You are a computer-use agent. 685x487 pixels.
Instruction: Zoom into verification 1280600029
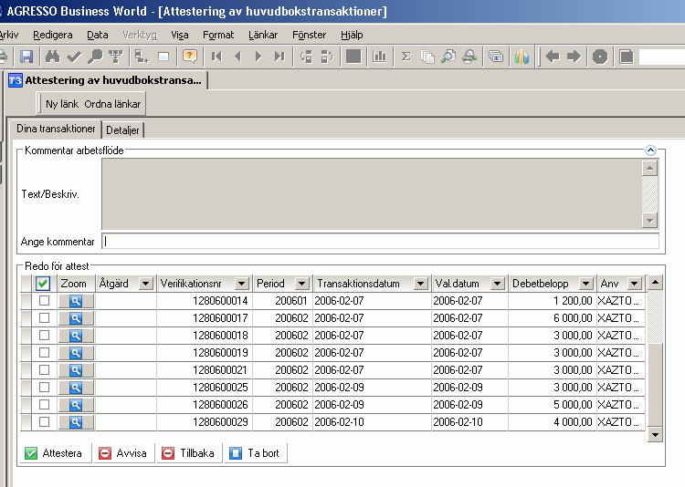(x=76, y=422)
